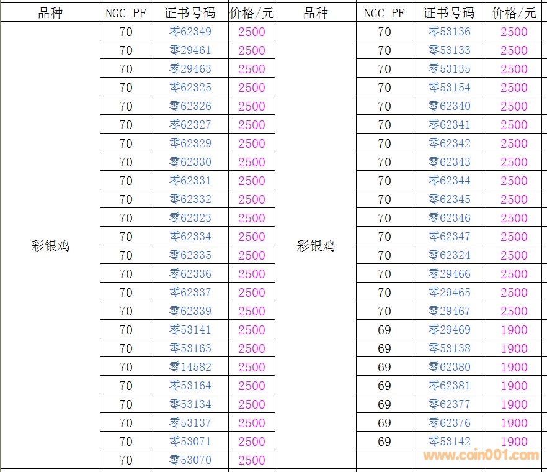Click the grade 70 cell for 零53164
Image resolution: width=547 pixels, height=472 pixels.
[x=126, y=386]
